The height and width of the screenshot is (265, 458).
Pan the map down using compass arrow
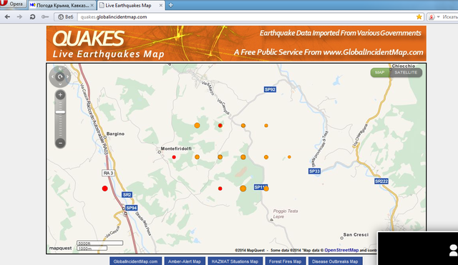click(x=60, y=84)
